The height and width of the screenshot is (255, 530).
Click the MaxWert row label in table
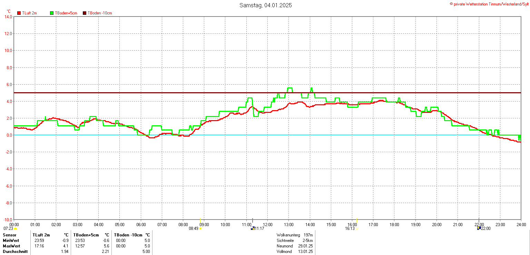[11, 246]
